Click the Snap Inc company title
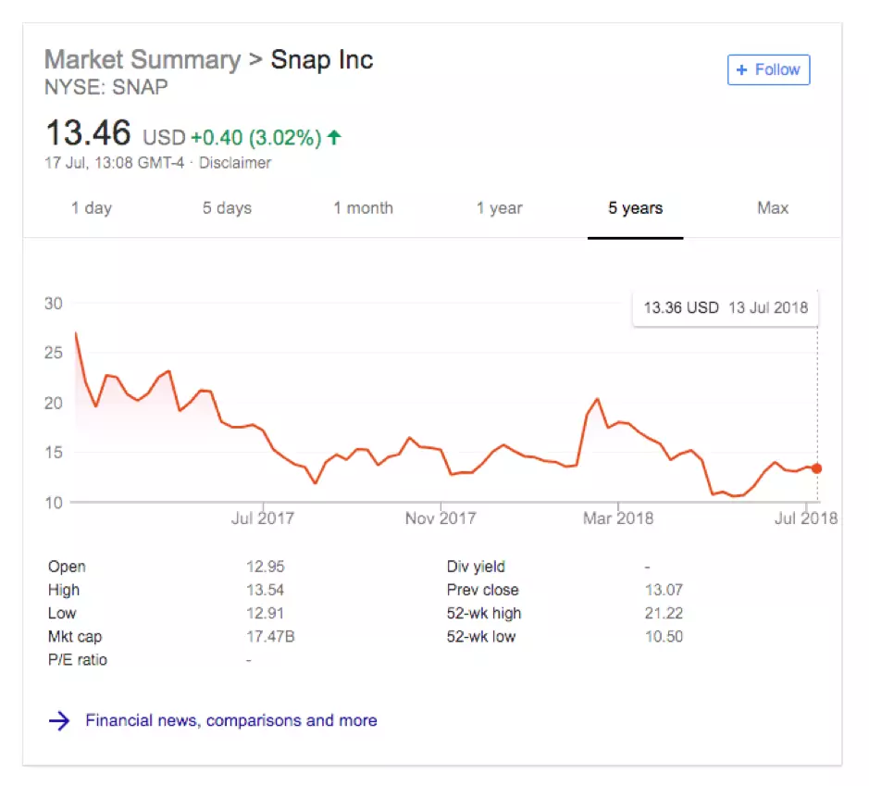The width and height of the screenshot is (869, 786). tap(322, 60)
